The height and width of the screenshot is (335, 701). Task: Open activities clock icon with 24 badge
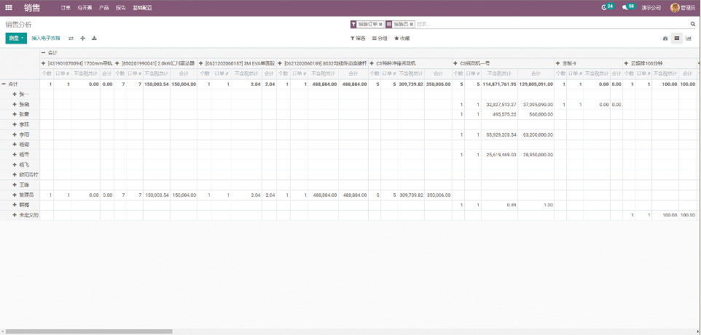[x=604, y=7]
